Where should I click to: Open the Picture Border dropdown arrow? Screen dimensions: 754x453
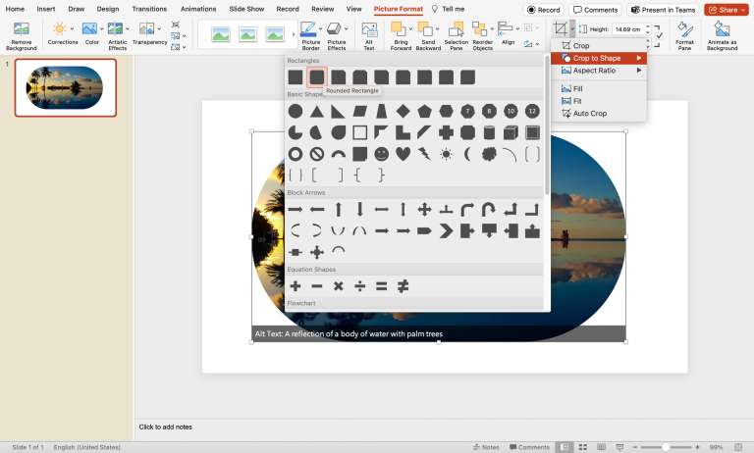(x=320, y=28)
